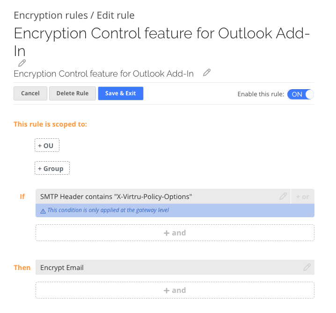Click the gateway level notice banner
The image size is (336, 313).
point(175,210)
